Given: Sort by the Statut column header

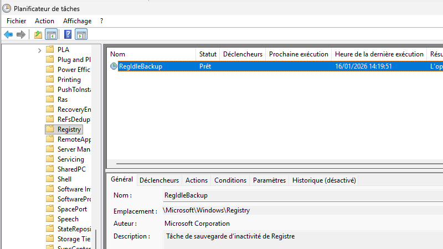Looking at the screenshot, I should coord(208,54).
